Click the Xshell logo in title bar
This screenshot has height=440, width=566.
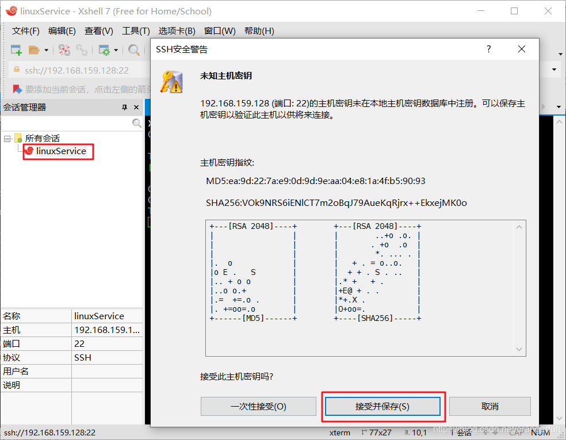(x=11, y=11)
